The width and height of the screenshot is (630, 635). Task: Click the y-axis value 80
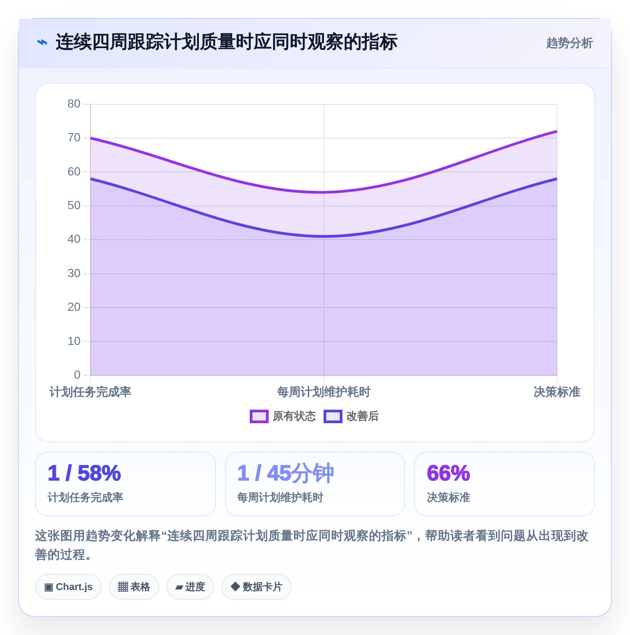coord(74,104)
